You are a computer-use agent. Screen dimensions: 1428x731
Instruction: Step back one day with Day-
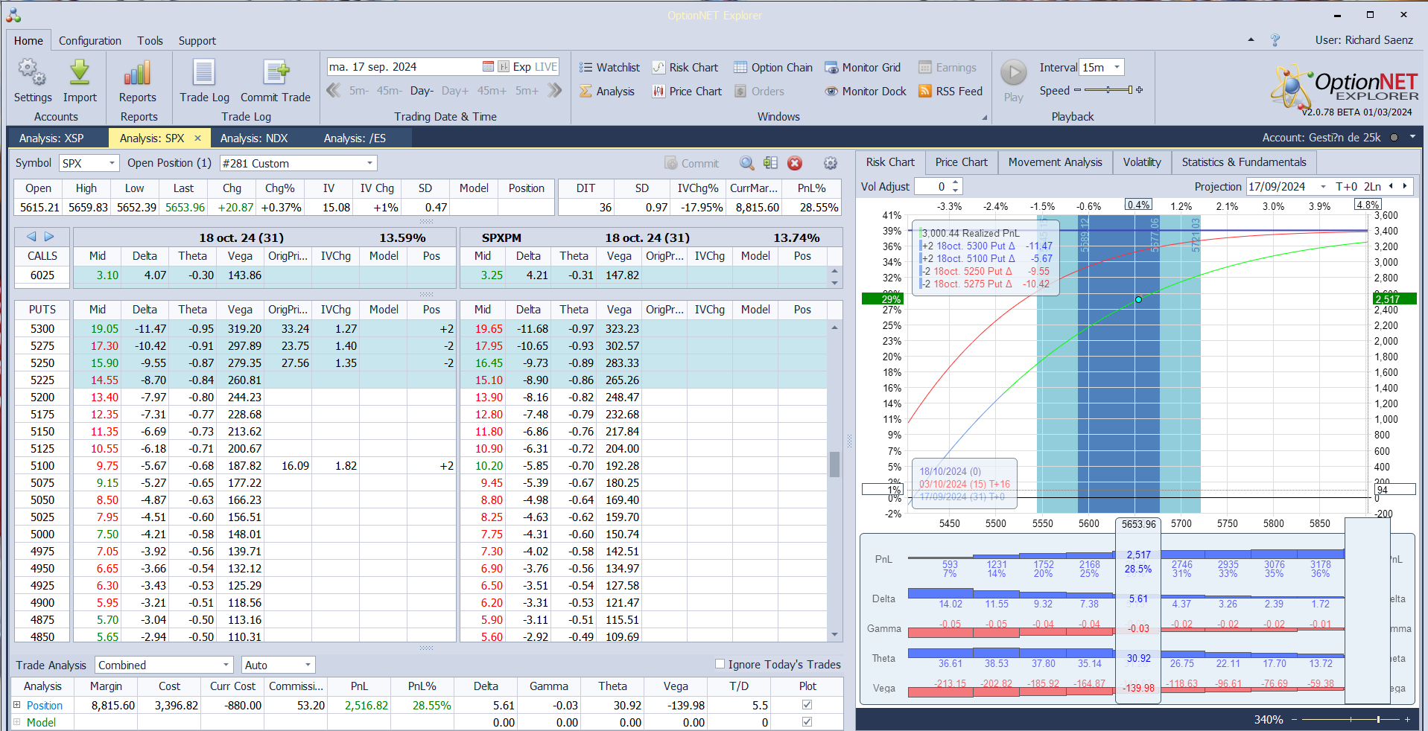pyautogui.click(x=422, y=91)
